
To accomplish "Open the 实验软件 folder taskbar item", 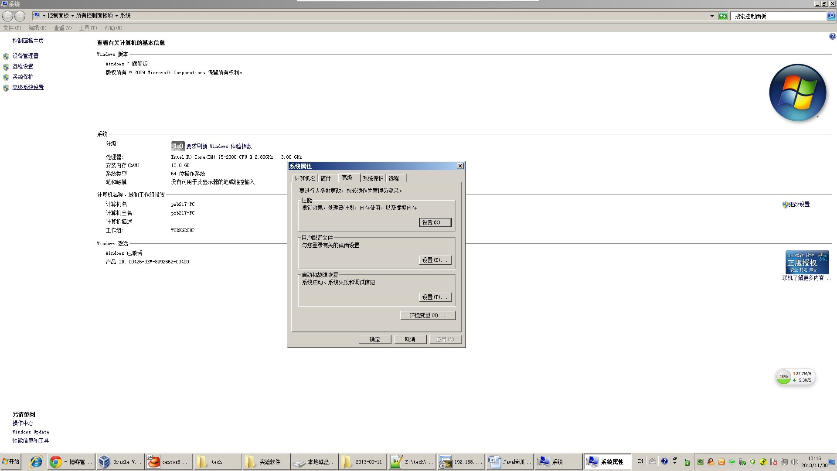I will pos(266,462).
